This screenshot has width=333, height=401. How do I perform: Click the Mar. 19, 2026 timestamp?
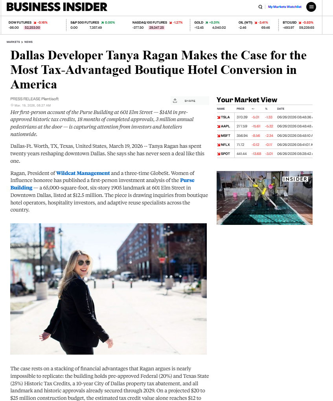tap(33, 105)
